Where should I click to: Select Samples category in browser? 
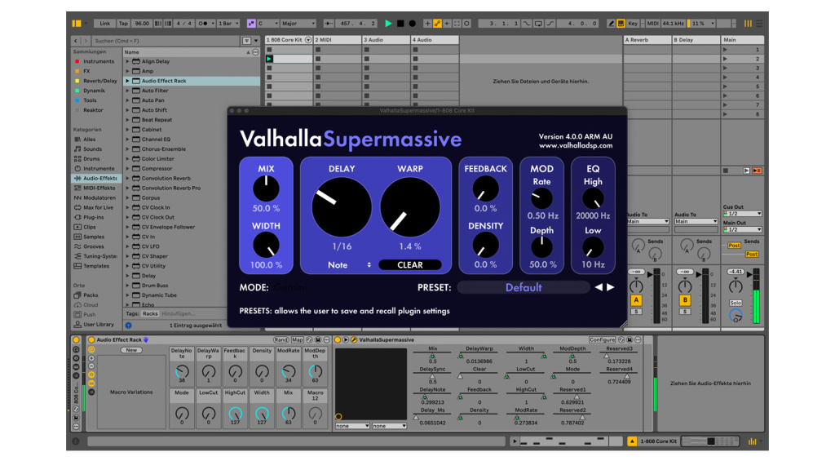tap(93, 237)
